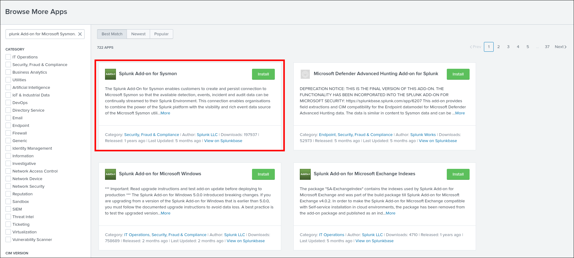
Task: Tick the Utilities checkbox
Action: pyautogui.click(x=8, y=80)
